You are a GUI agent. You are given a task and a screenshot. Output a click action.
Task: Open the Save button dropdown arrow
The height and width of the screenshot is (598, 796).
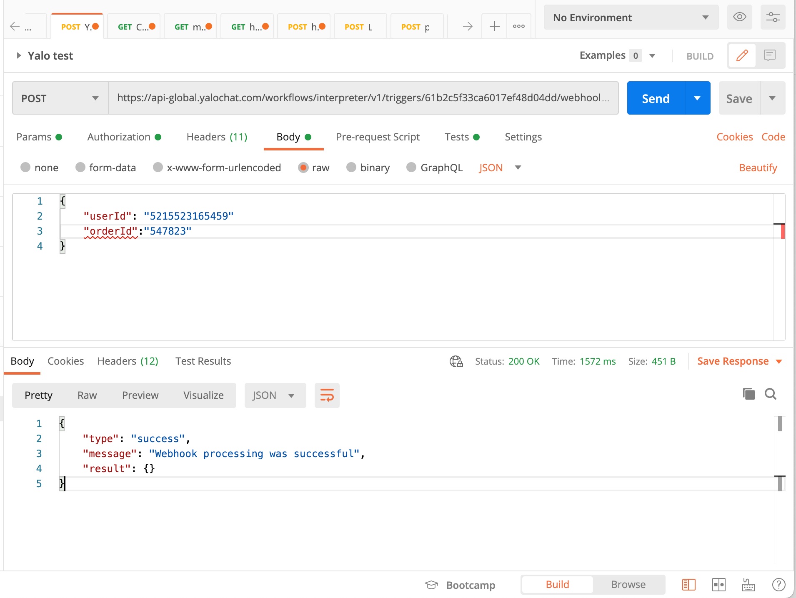pos(772,98)
